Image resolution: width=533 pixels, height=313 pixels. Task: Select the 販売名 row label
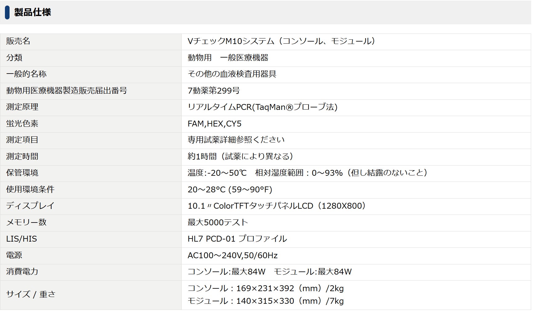(18, 41)
